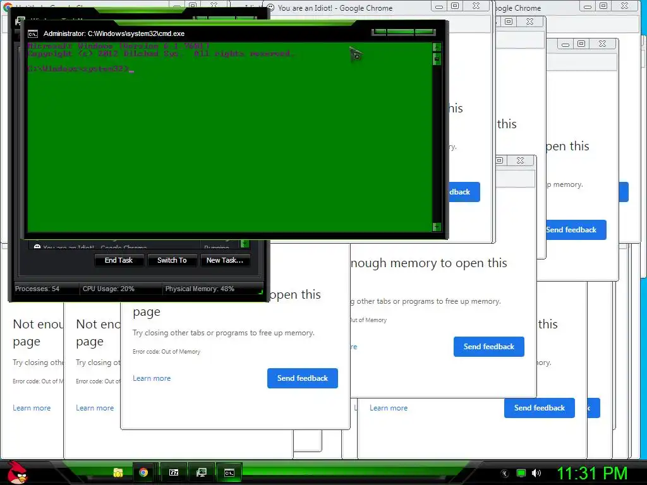Click the cmd window prompt line C:\Windows\system32>
This screenshot has height=485, width=647.
[x=80, y=69]
